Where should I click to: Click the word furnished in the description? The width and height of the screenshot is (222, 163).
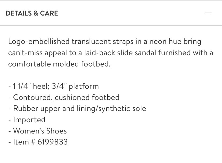click(174, 53)
